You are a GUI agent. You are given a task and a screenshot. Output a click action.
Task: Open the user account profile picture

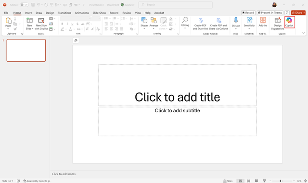click(x=274, y=5)
